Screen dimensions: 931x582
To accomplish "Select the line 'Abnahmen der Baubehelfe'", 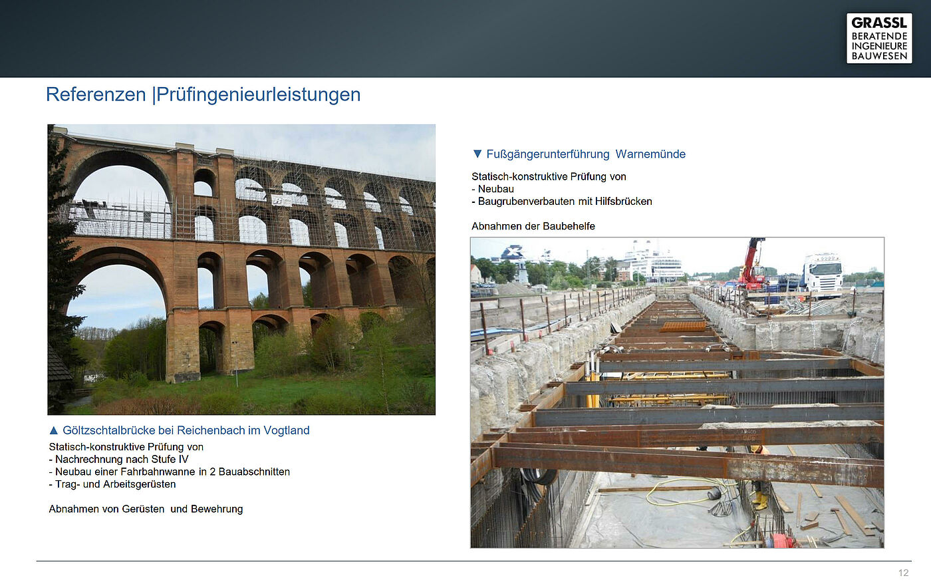I will (533, 226).
